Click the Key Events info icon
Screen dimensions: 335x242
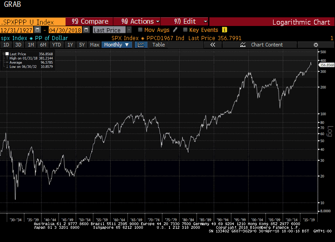tap(224, 30)
